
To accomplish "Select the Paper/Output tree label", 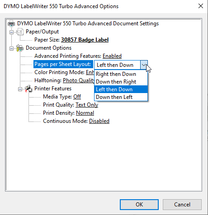I will point(42,32).
